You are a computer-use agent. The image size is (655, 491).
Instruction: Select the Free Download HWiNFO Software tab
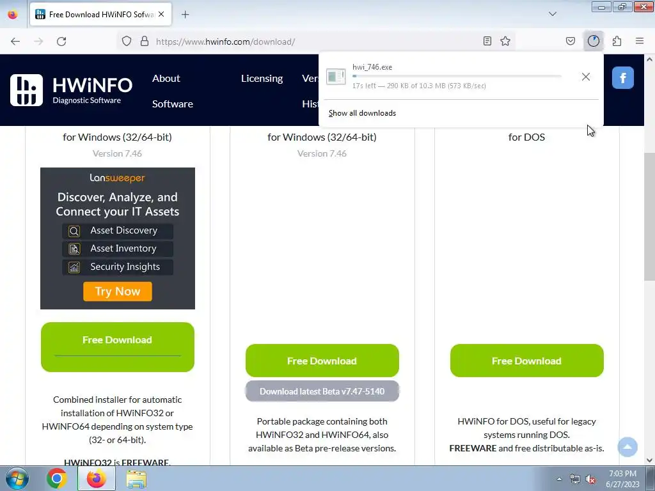100,15
